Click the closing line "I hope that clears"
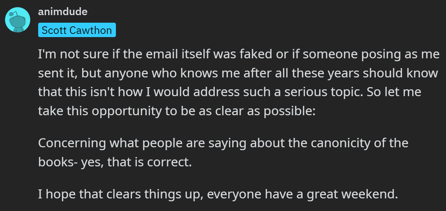 [x=218, y=193]
